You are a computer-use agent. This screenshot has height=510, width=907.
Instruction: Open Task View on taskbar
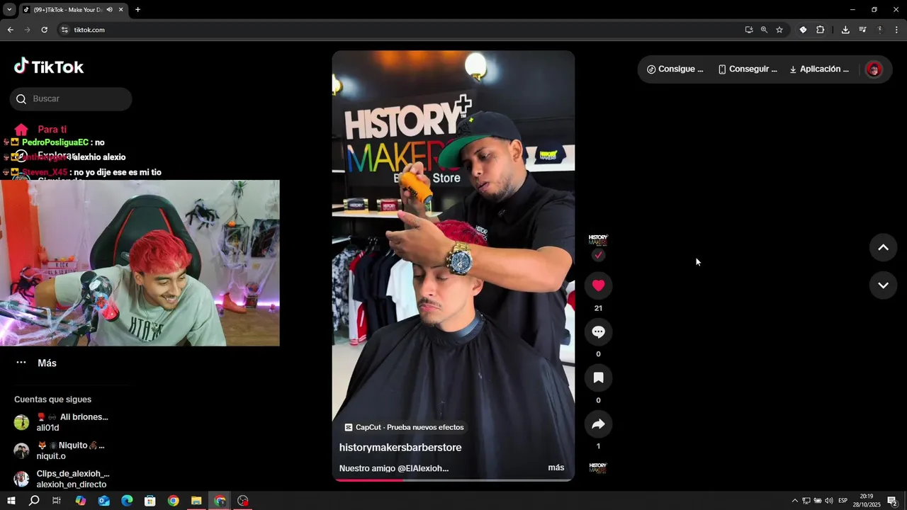pos(57,501)
